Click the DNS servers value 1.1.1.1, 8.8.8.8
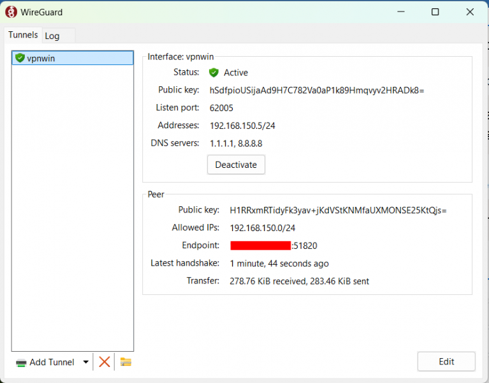 click(236, 144)
